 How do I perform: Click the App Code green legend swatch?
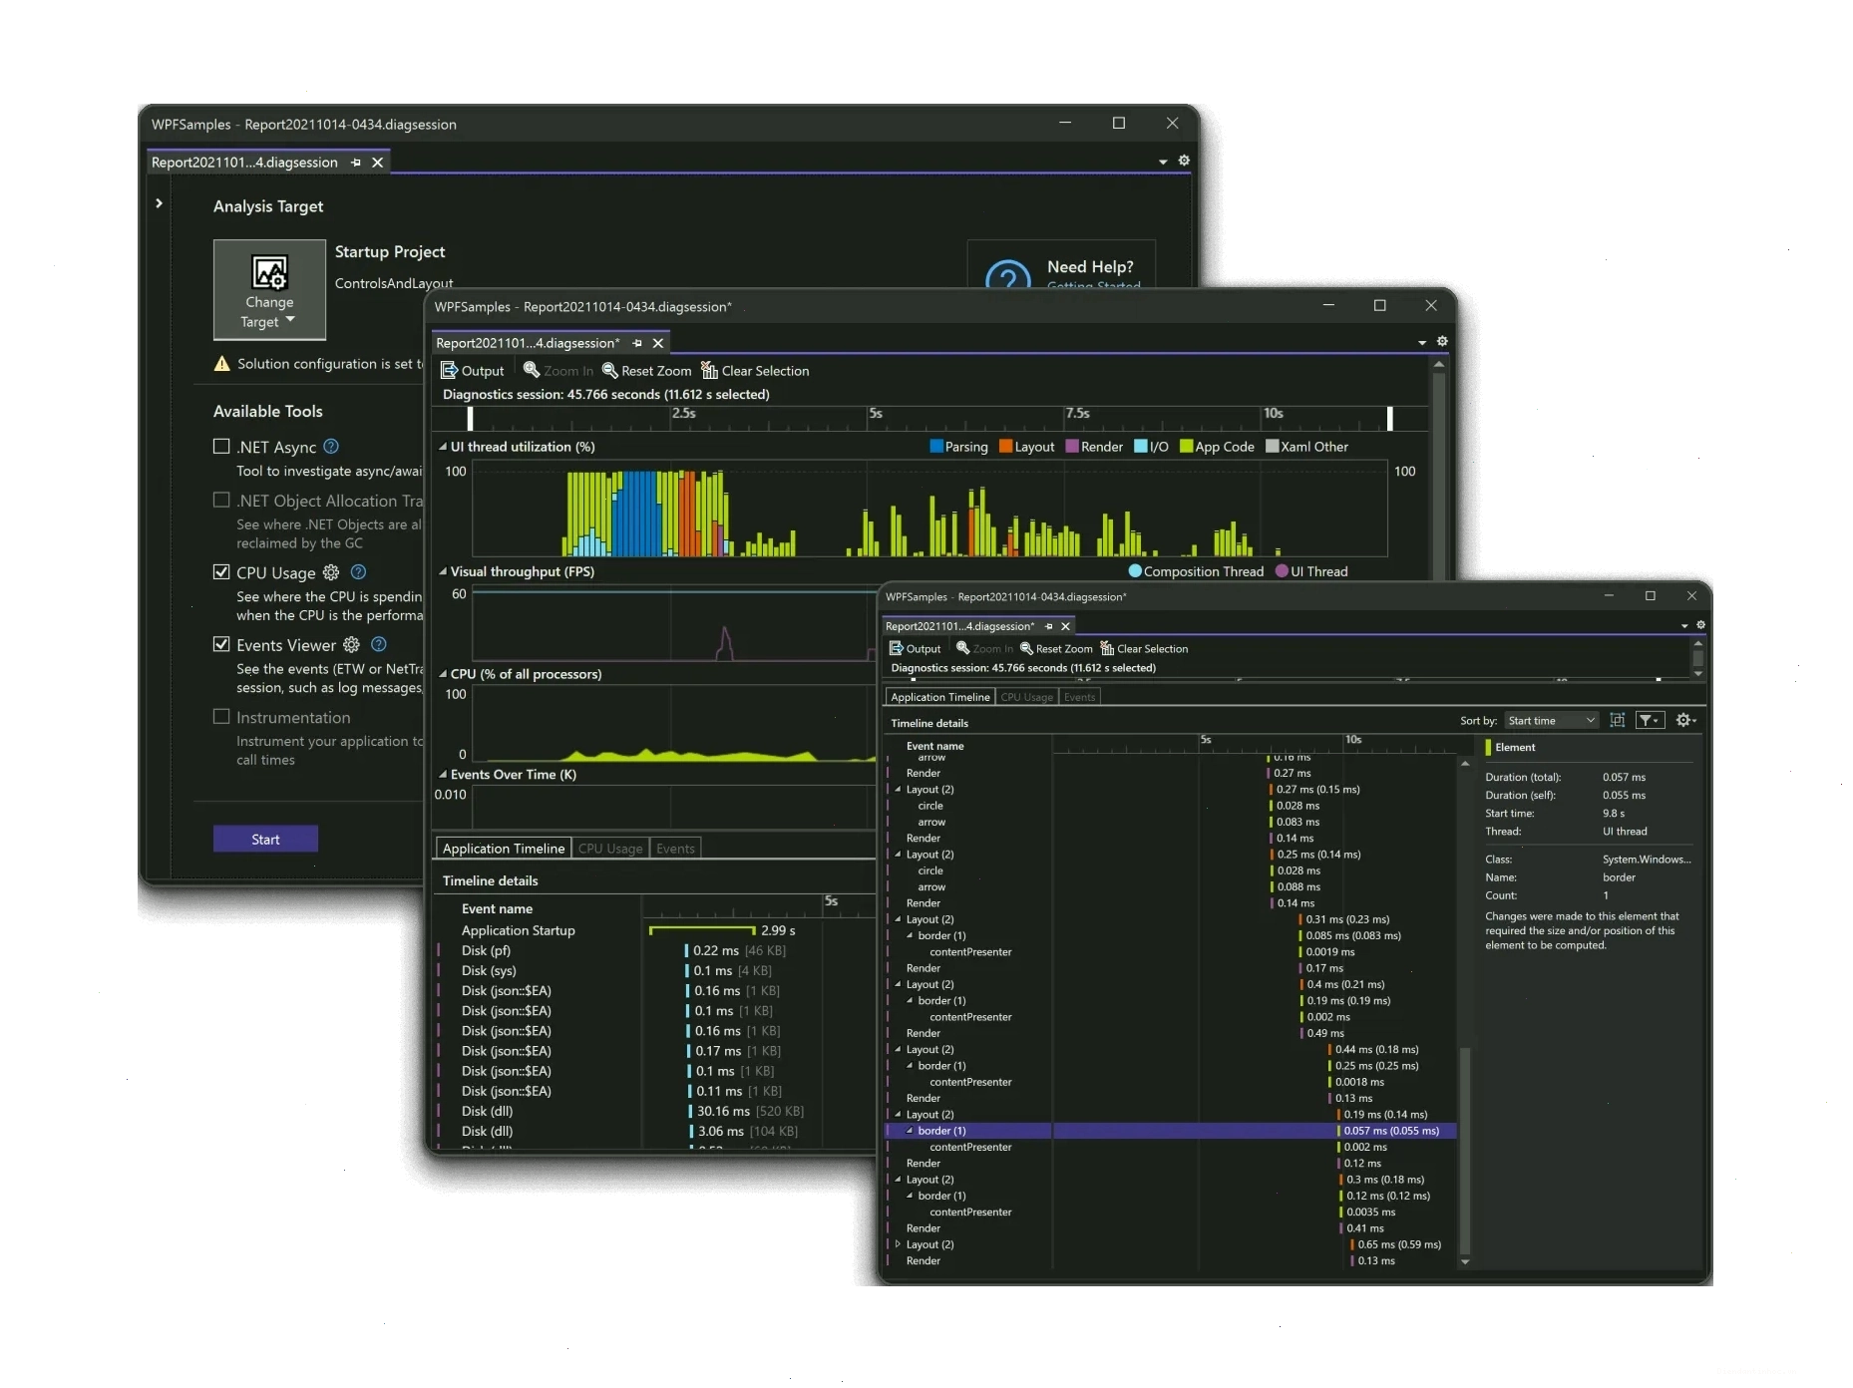point(1186,447)
